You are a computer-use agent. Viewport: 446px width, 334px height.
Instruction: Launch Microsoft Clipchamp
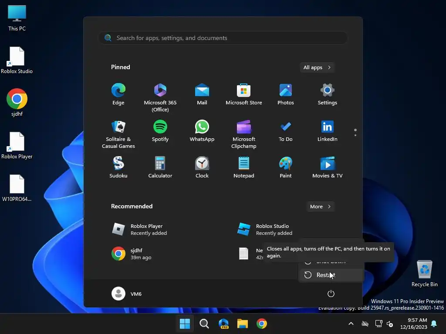pos(244,134)
